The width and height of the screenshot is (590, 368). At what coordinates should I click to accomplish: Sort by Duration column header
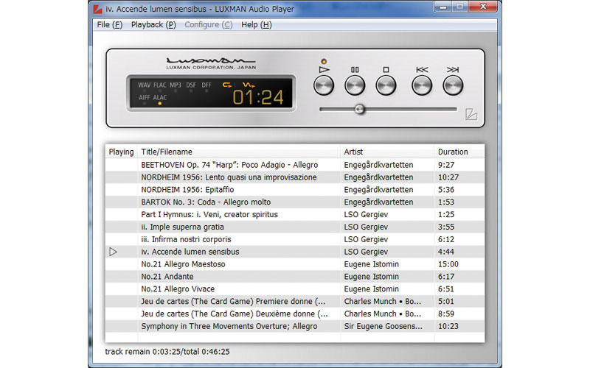459,152
